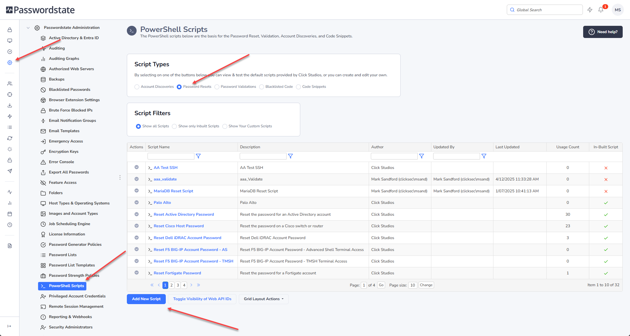Open the Palo Alto script link

click(x=162, y=203)
